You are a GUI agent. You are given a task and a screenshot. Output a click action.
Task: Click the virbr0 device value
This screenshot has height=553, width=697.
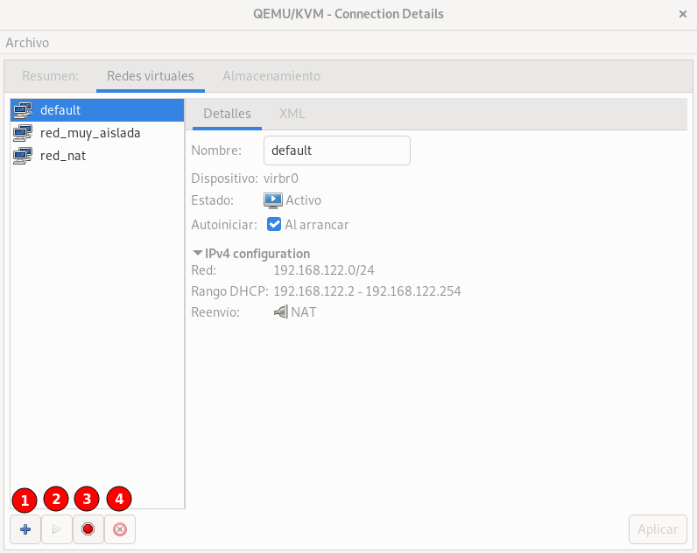pos(281,178)
